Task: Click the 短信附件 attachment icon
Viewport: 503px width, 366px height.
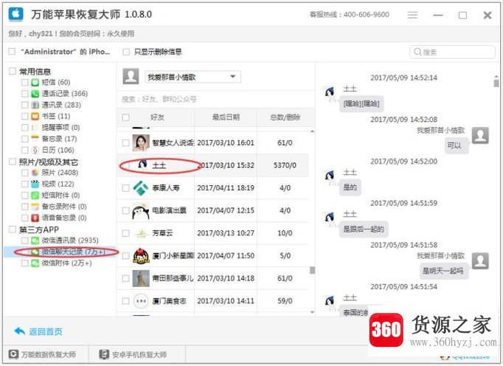Action: [x=35, y=196]
